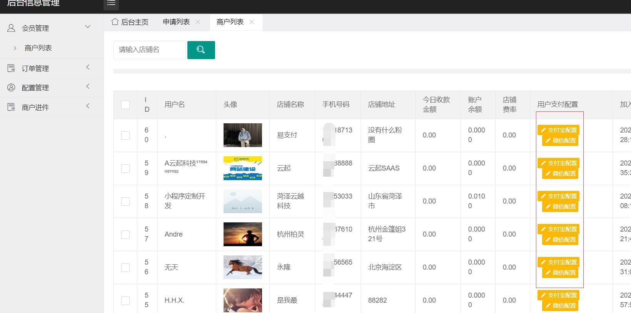Check the select-all checkbox in table header
The width and height of the screenshot is (631, 313).
(x=125, y=105)
